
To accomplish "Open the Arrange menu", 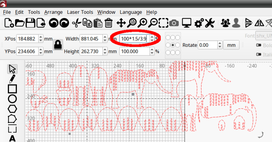I will coord(53,12).
